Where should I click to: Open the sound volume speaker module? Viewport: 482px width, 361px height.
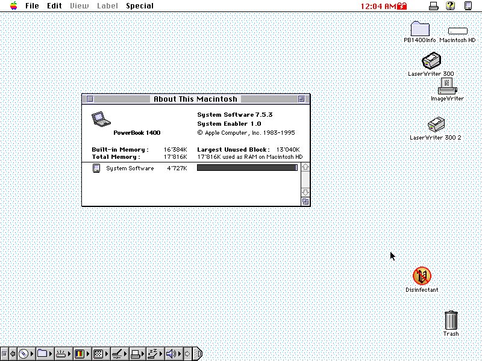click(174, 354)
